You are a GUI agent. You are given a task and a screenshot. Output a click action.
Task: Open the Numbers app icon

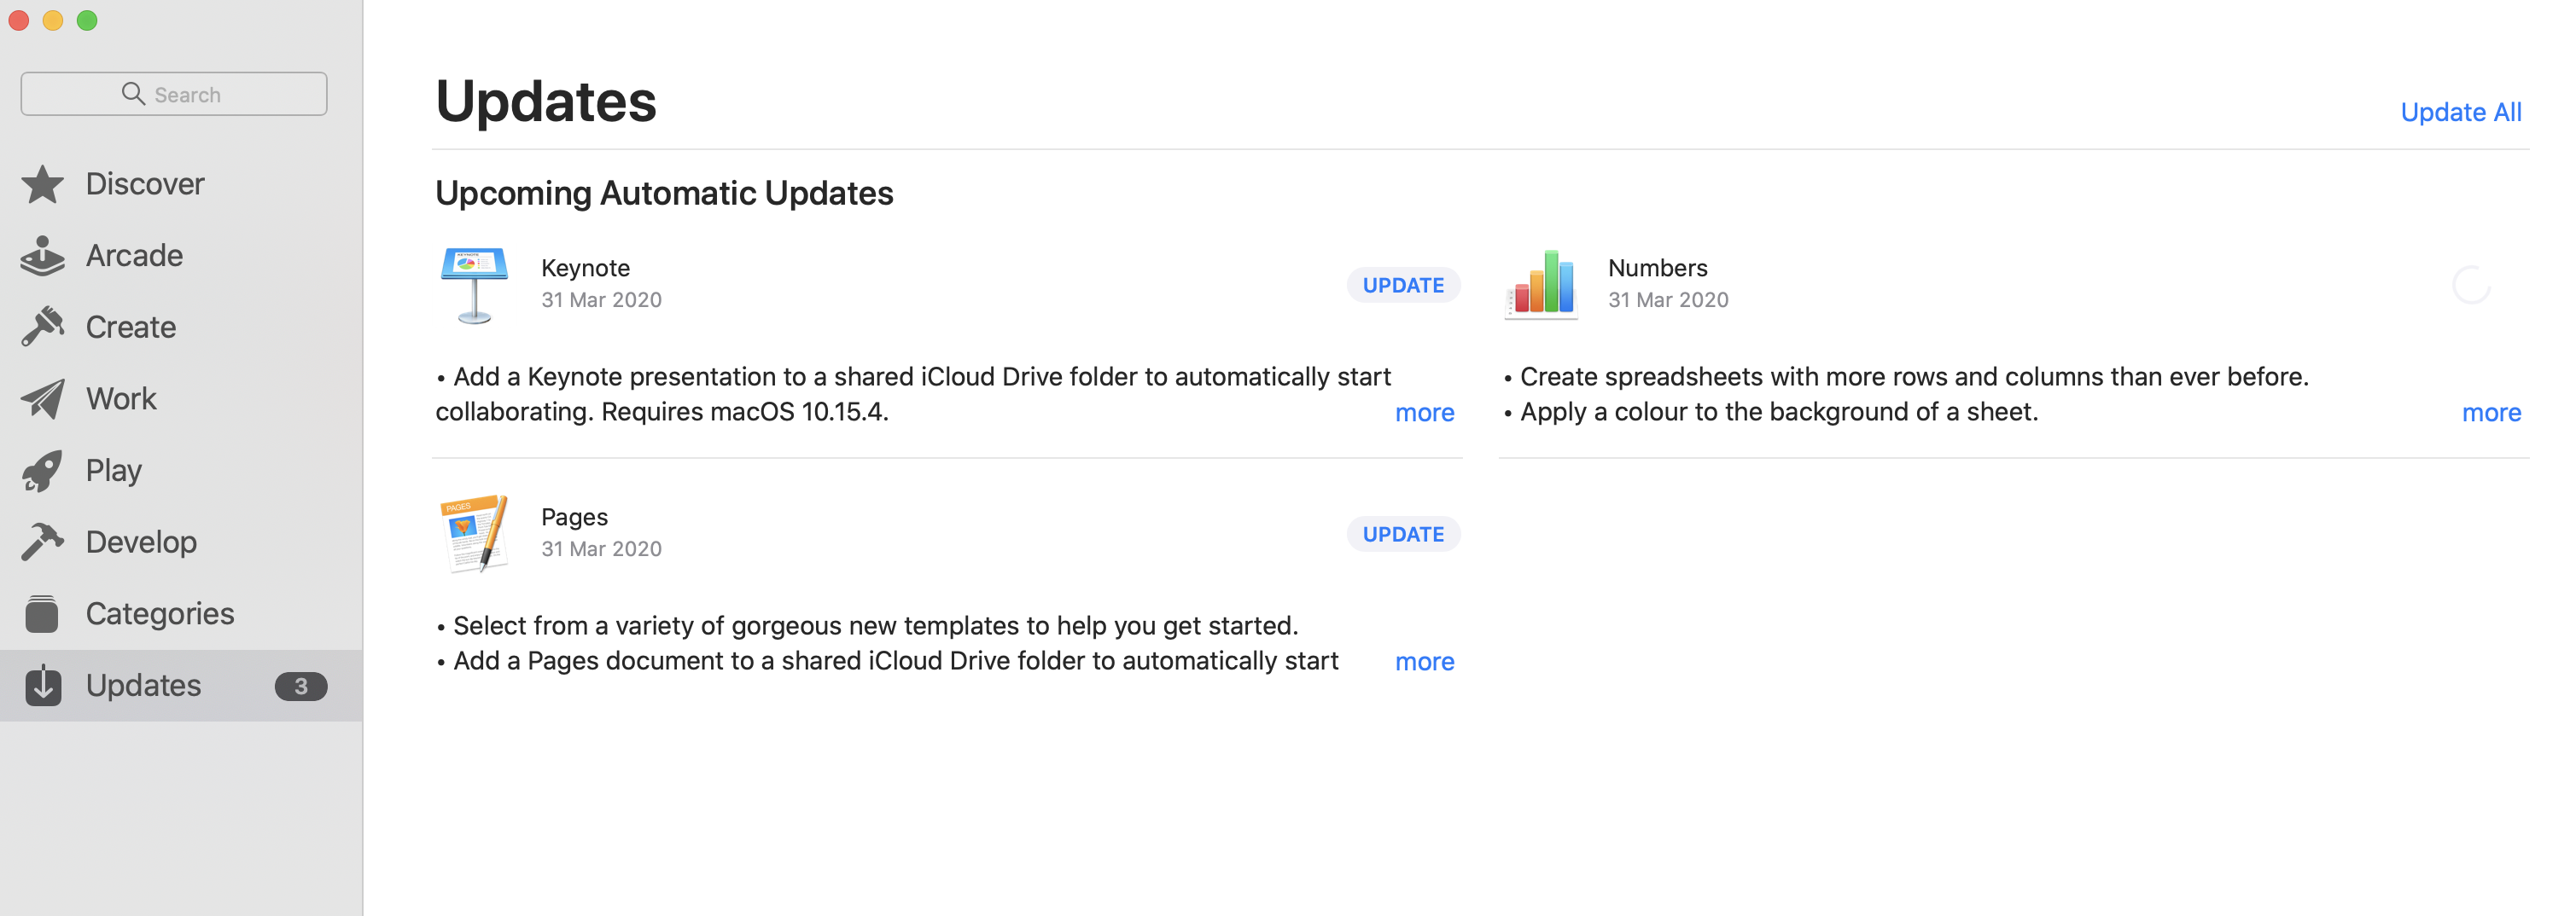[1541, 285]
